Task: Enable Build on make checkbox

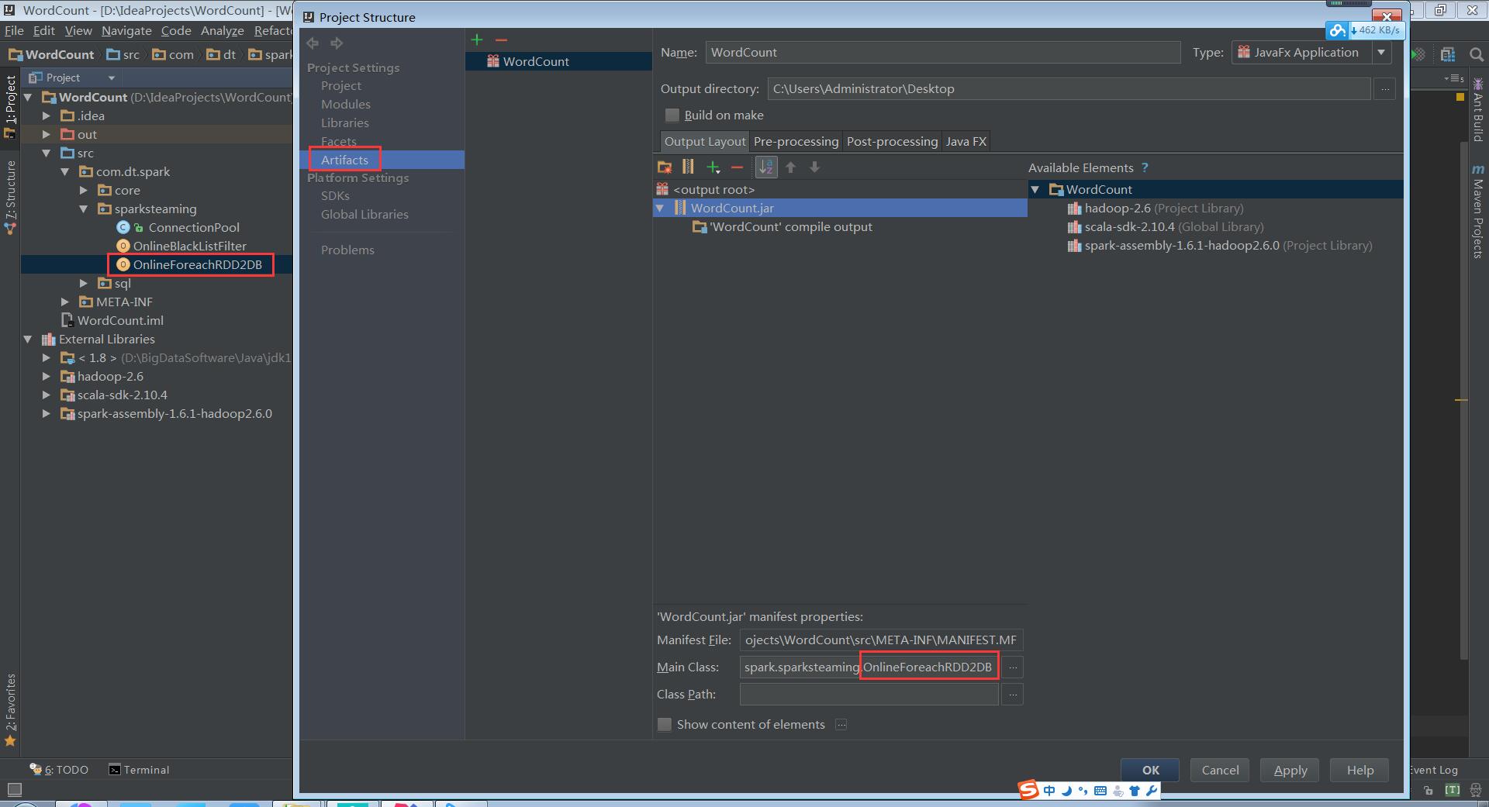Action: 672,116
